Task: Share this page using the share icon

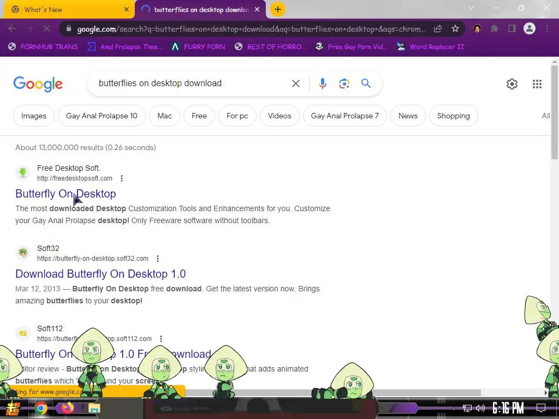Action: [438, 28]
